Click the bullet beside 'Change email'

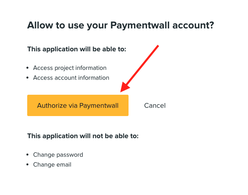pyautogui.click(x=28, y=165)
